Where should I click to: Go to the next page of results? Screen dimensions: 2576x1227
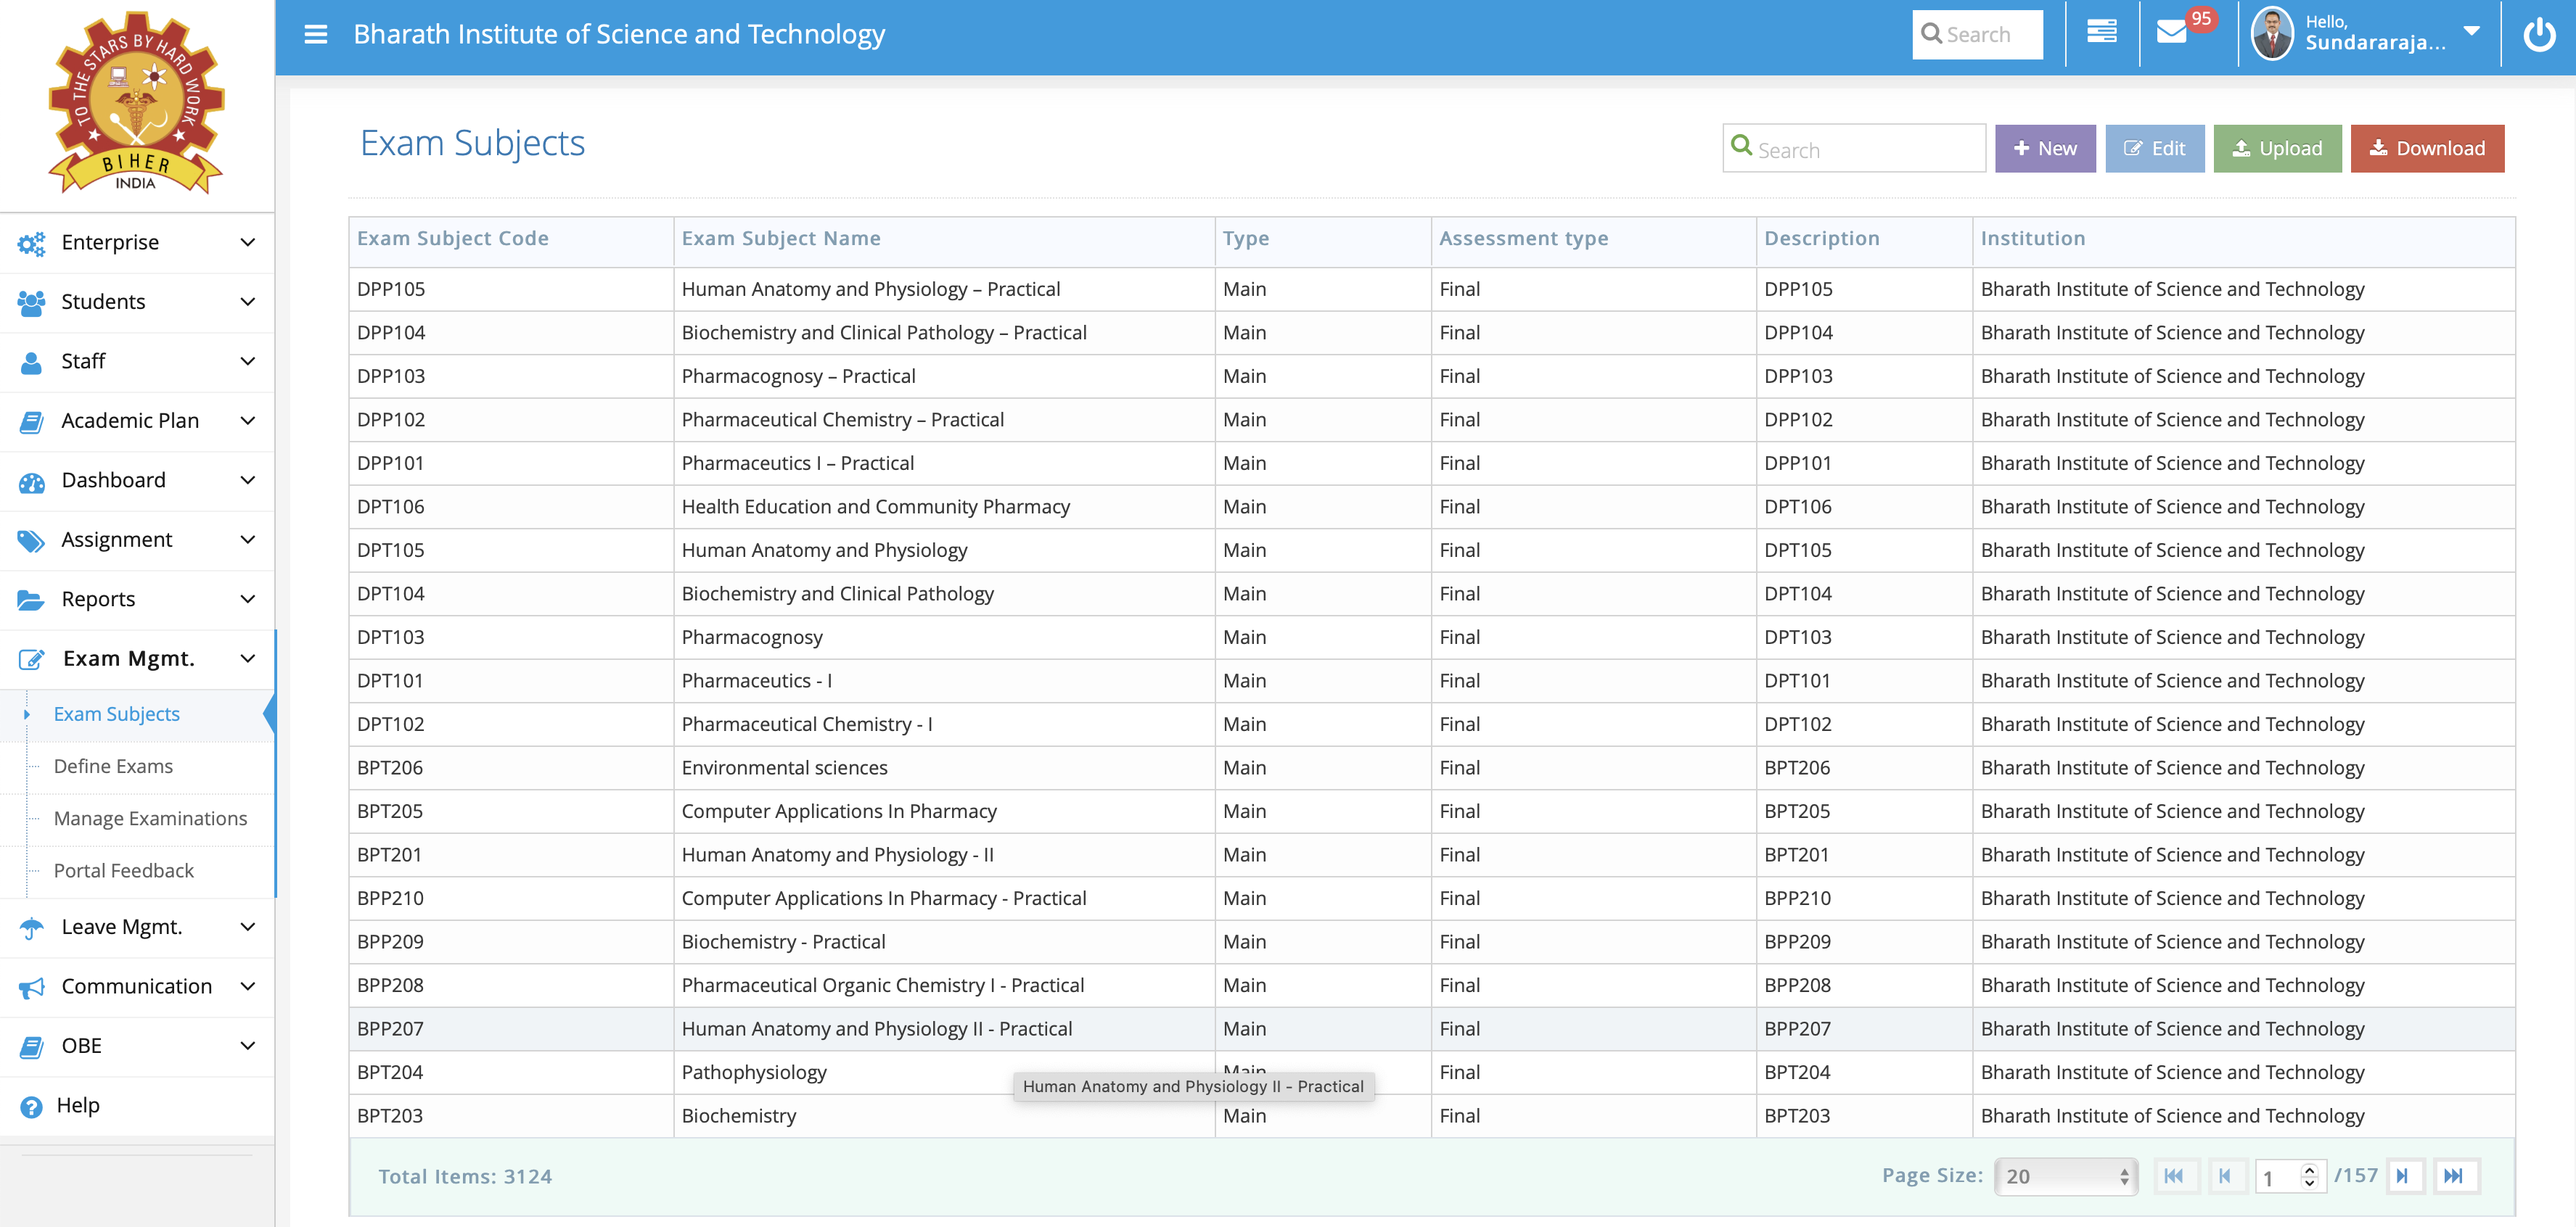(x=2402, y=1176)
